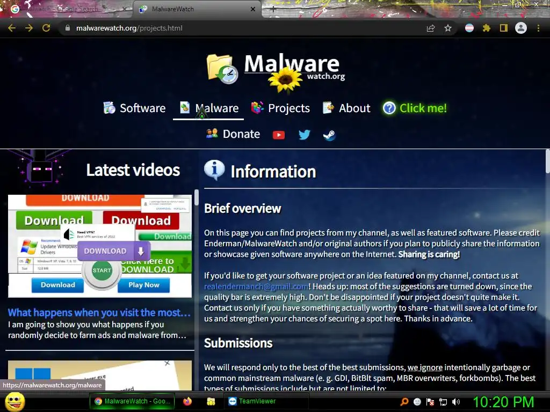Open the Chrome profile avatar
Screen dimensions: 550x412
coord(521,28)
